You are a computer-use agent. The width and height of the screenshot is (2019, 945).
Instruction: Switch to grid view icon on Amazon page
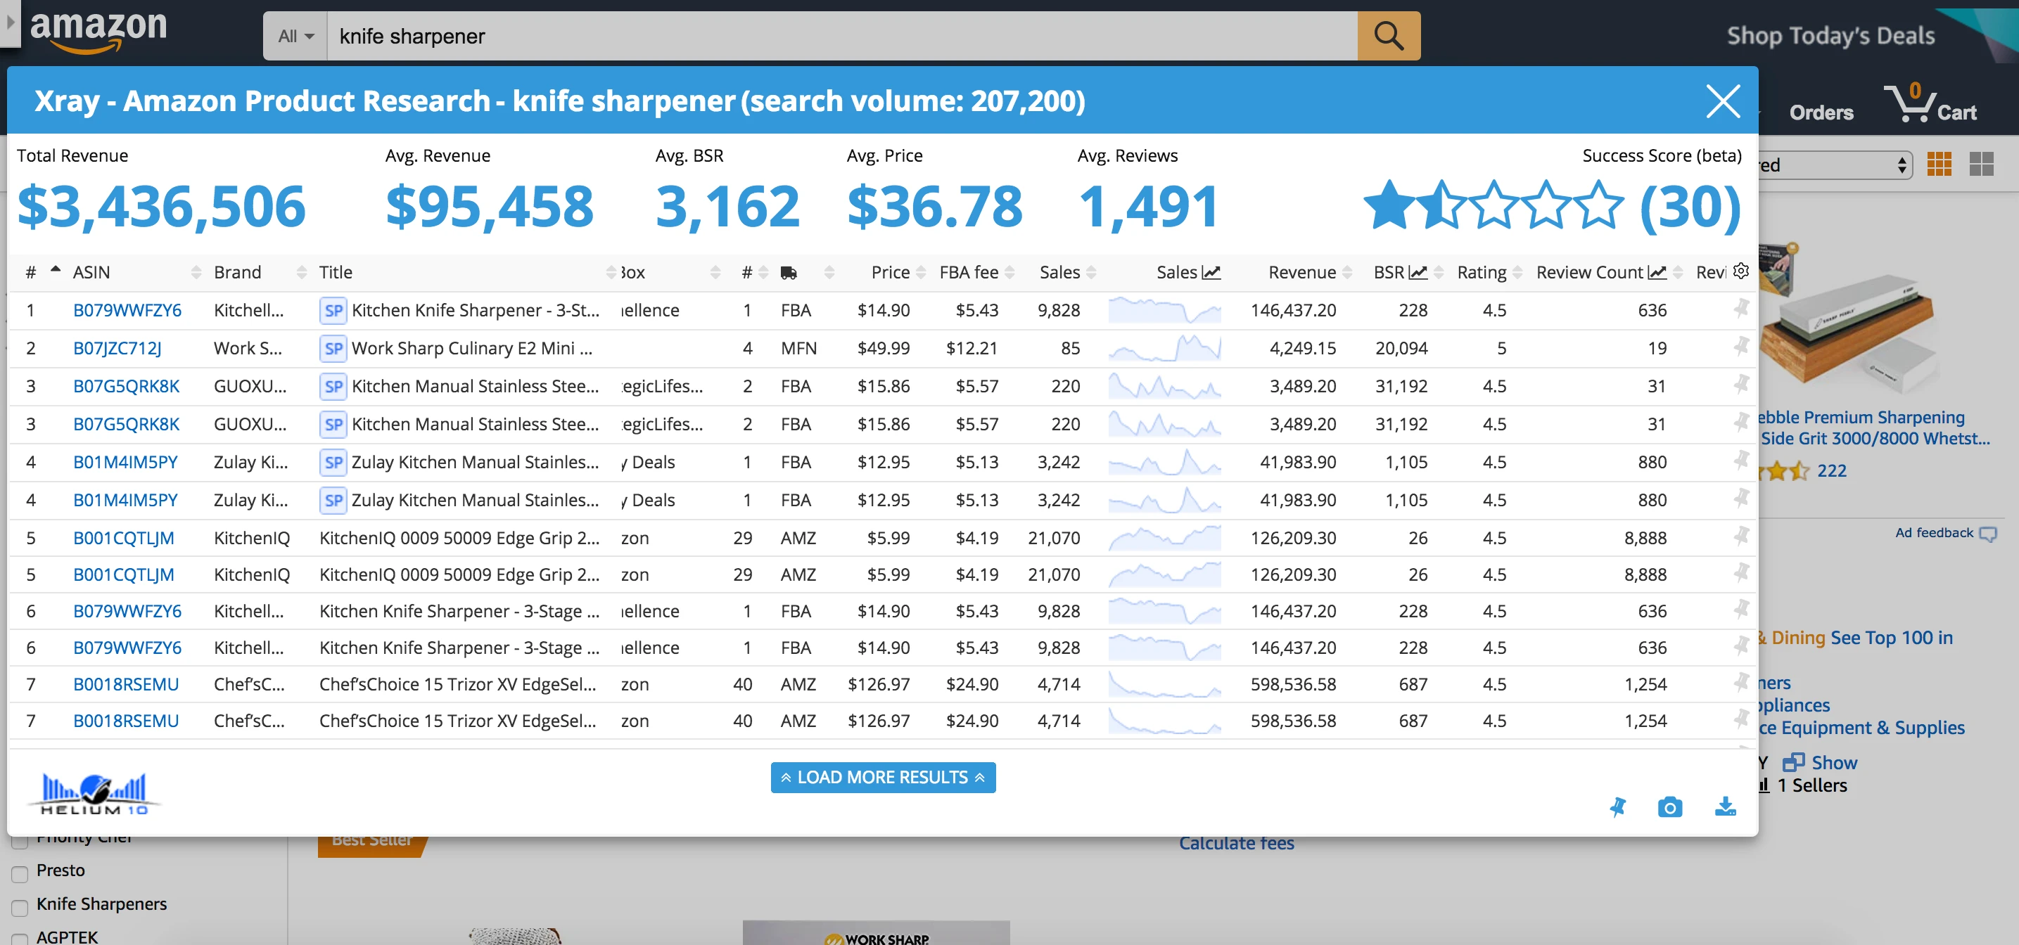tap(1939, 164)
